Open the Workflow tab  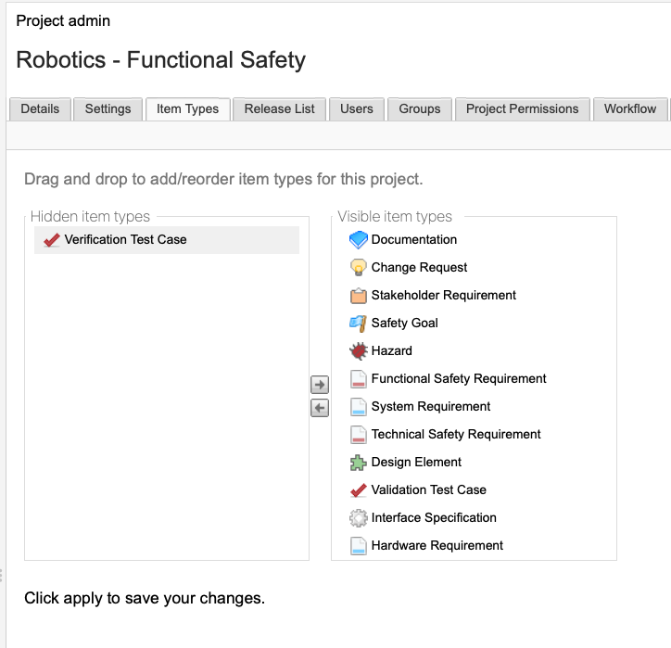pos(630,109)
